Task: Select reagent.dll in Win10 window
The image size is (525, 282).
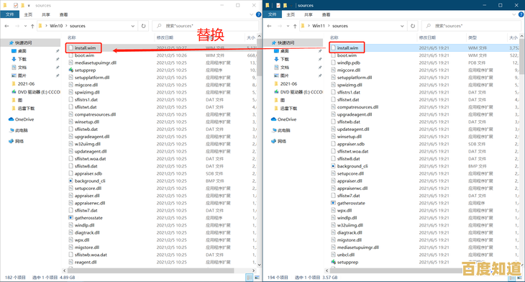Action: coord(86,262)
